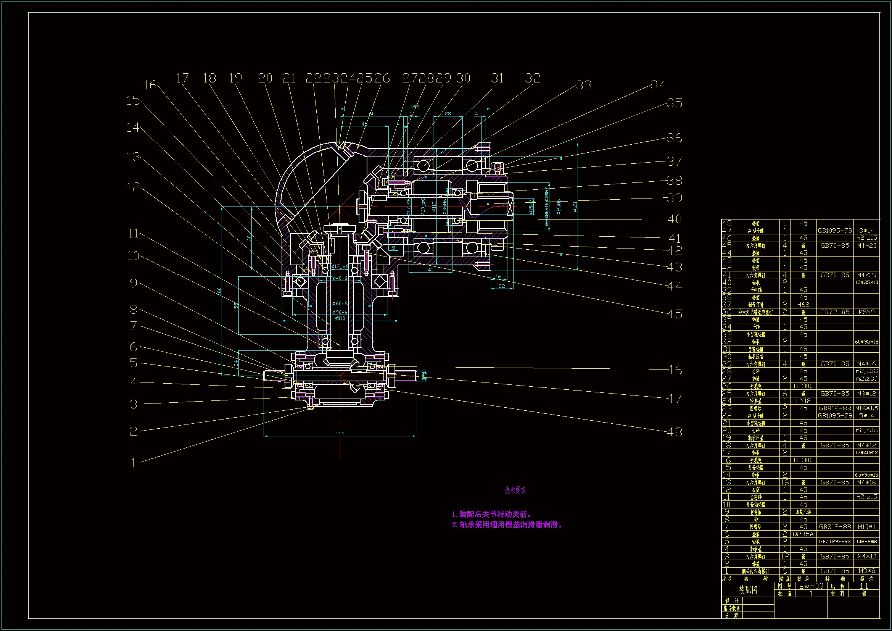Select technical requirement line 2 about lubrication
This screenshot has height=631, width=892.
[507, 525]
